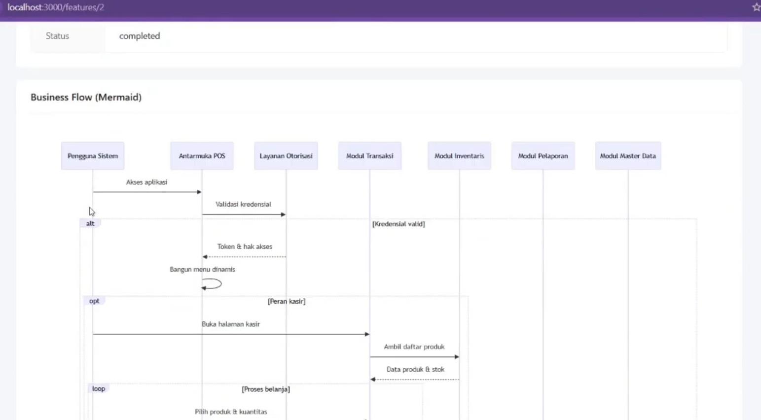The image size is (761, 420).
Task: Click the "Pengguna Sistem" participant box
Action: (x=93, y=156)
